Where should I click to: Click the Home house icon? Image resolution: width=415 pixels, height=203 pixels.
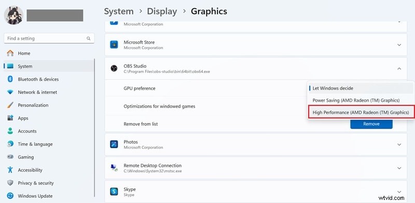pos(10,53)
